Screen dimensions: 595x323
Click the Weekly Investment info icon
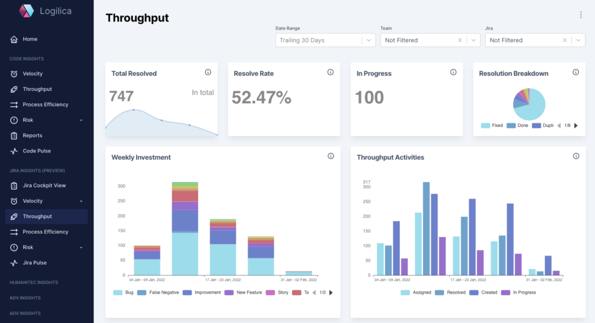point(331,156)
